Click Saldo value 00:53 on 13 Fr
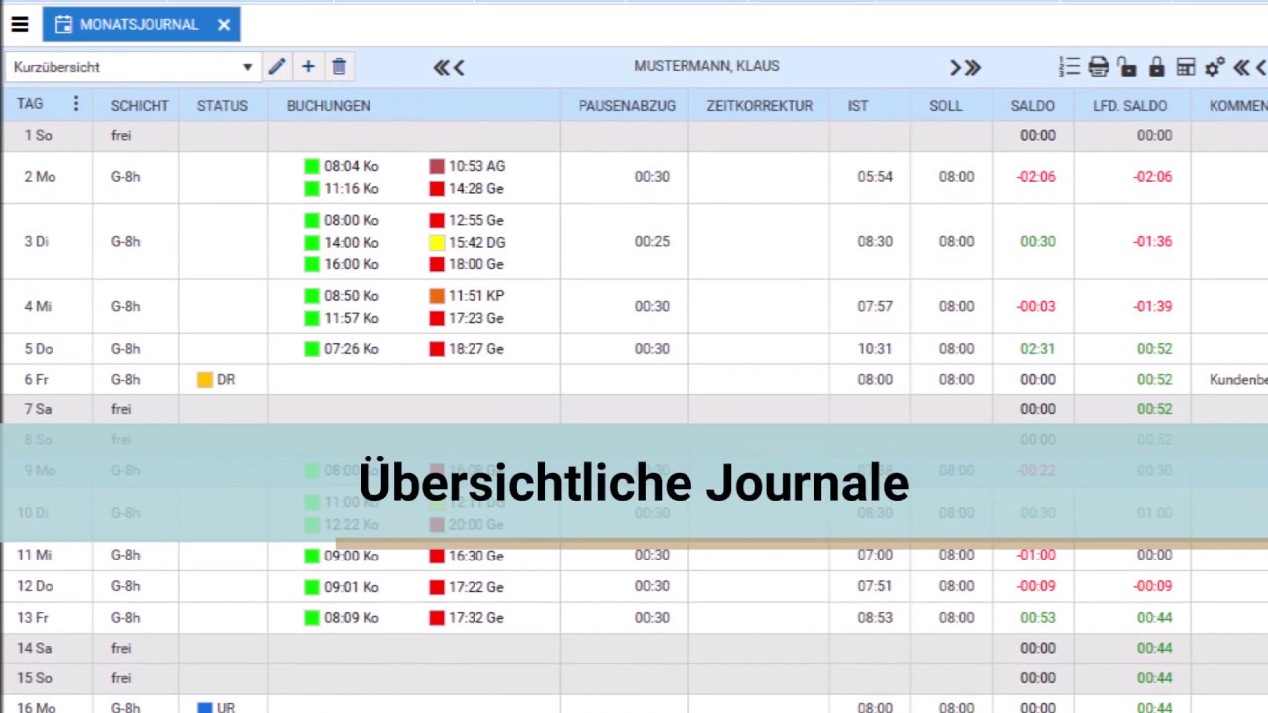This screenshot has width=1268, height=713. point(1038,617)
